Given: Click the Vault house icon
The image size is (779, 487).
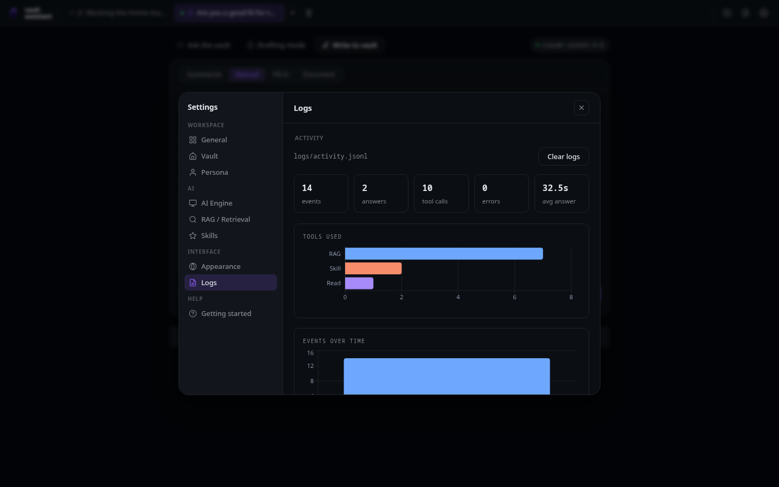Looking at the screenshot, I should point(193,156).
